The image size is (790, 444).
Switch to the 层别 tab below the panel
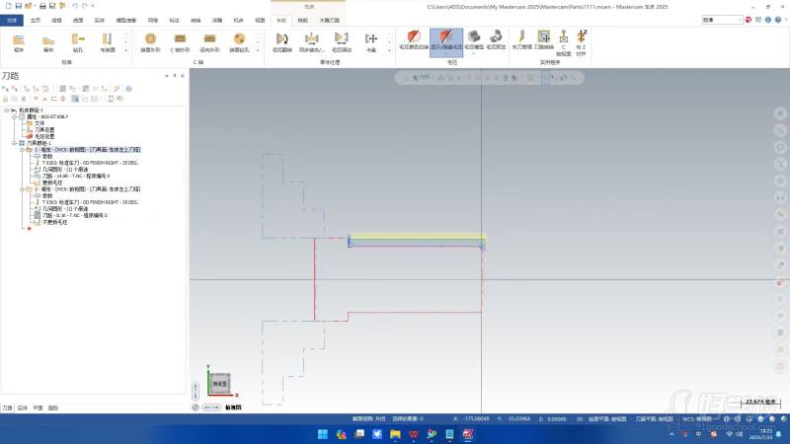[52, 407]
